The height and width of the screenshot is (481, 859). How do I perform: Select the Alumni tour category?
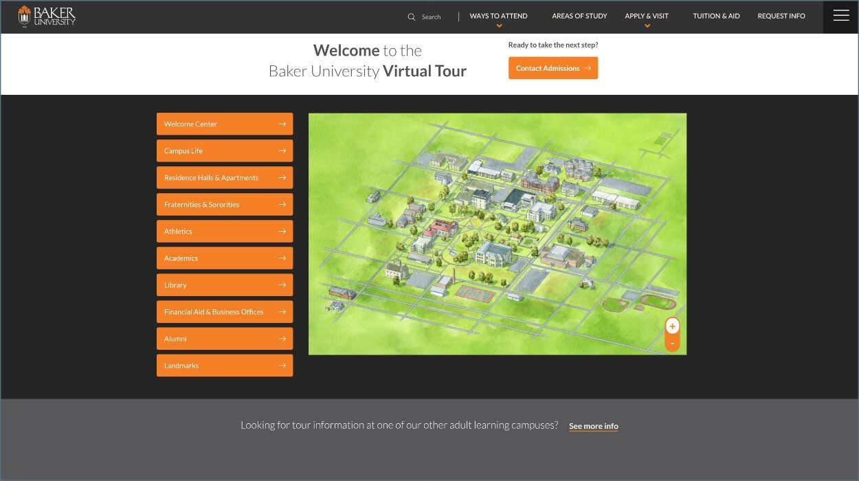point(225,339)
